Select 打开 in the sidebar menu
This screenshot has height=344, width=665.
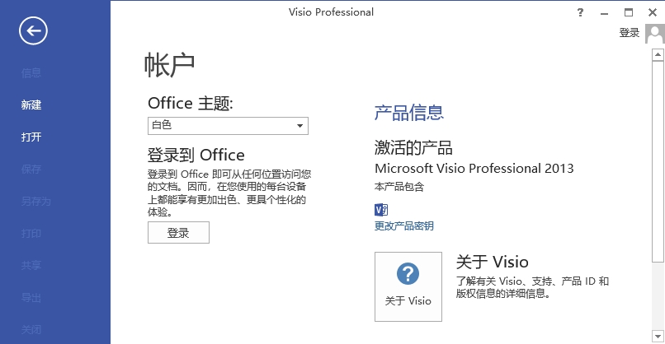tap(31, 137)
